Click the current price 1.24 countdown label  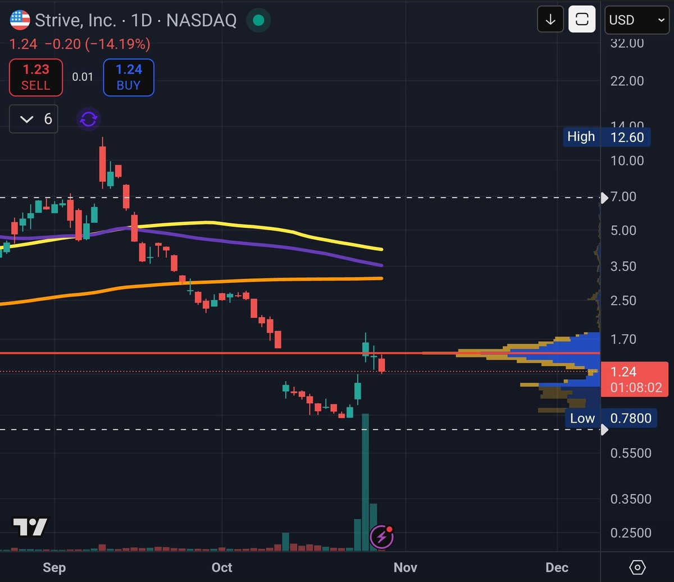635,379
